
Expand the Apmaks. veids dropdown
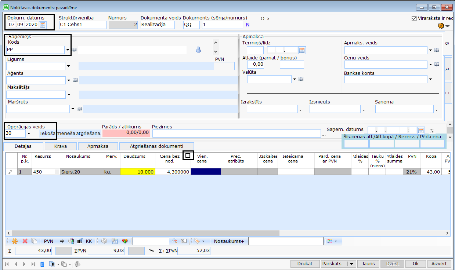point(430,50)
